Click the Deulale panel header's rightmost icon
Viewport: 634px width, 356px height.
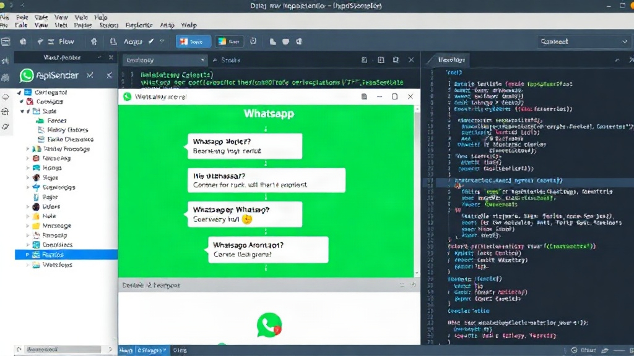(x=412, y=286)
